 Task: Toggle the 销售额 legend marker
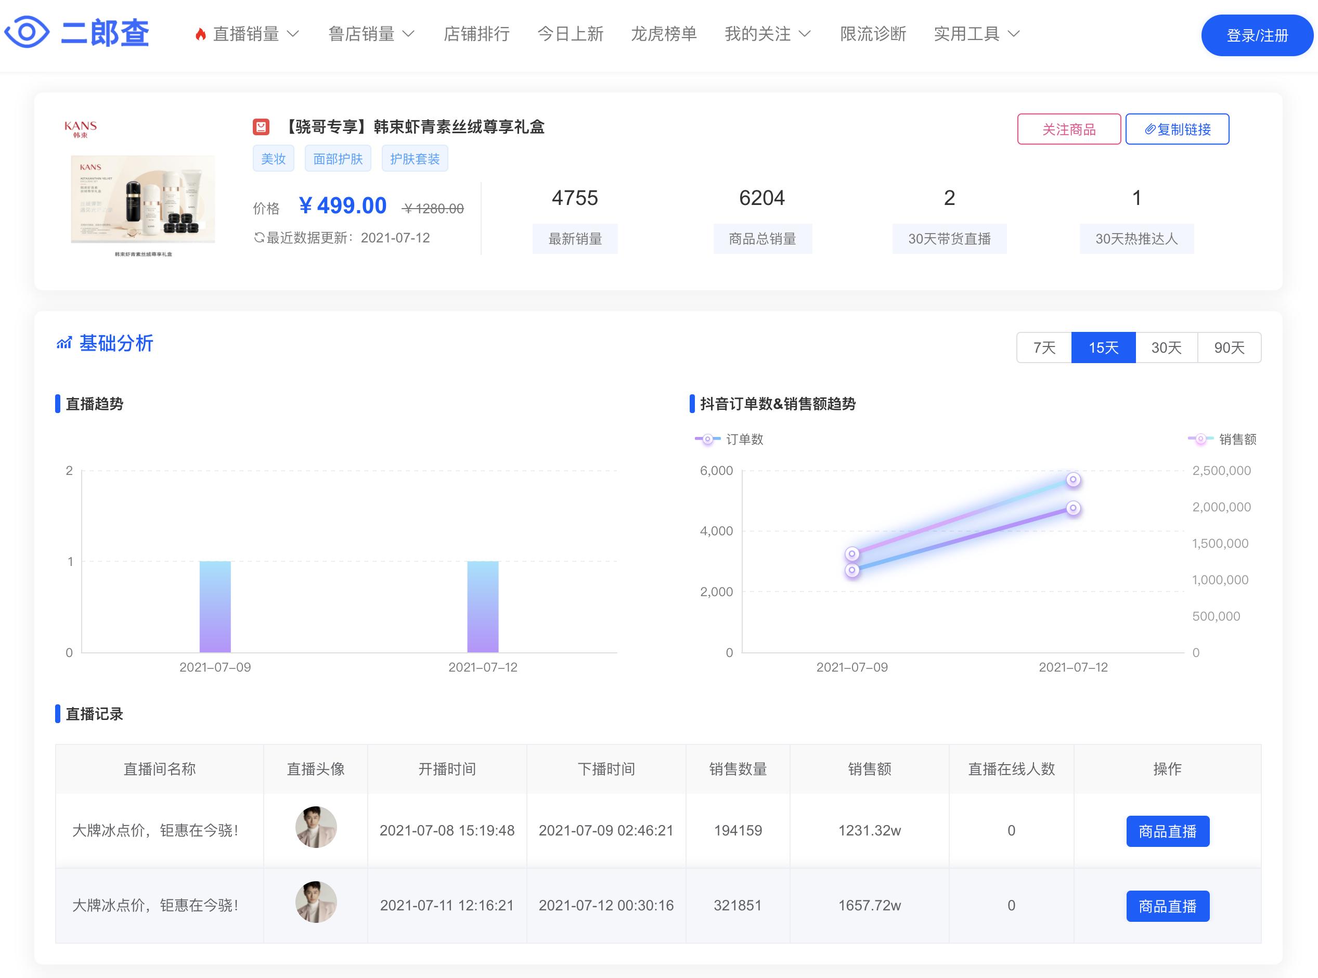(x=1200, y=439)
